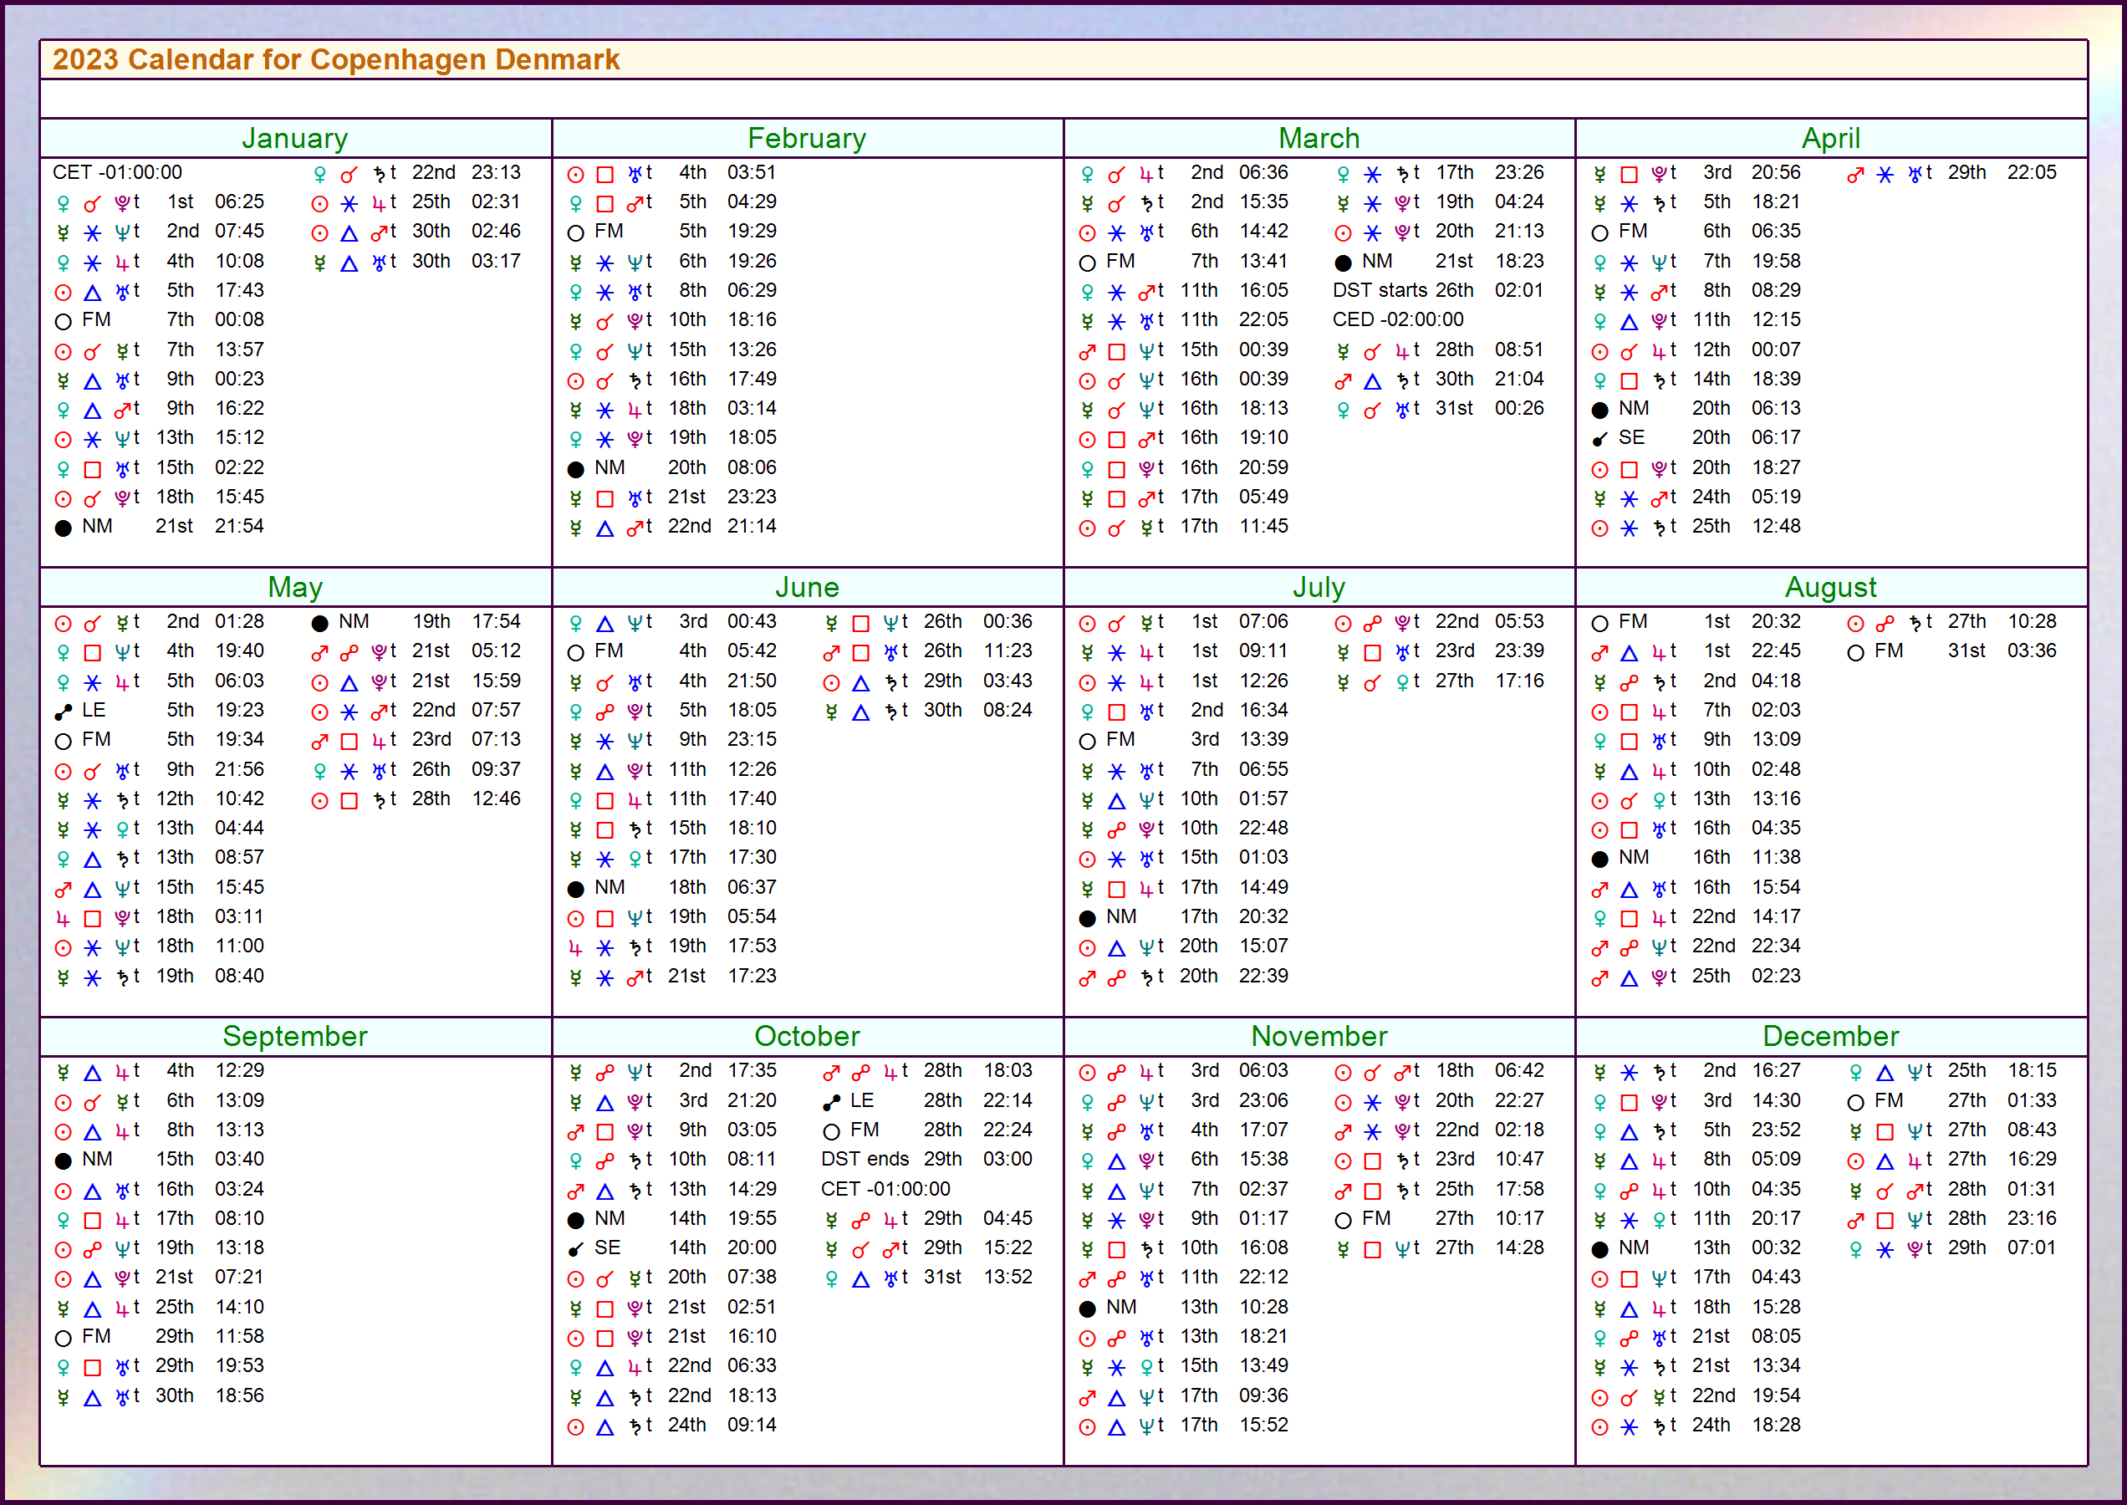Select the 'May' month heading
Screen dimensions: 2127x1505
[x=295, y=587]
